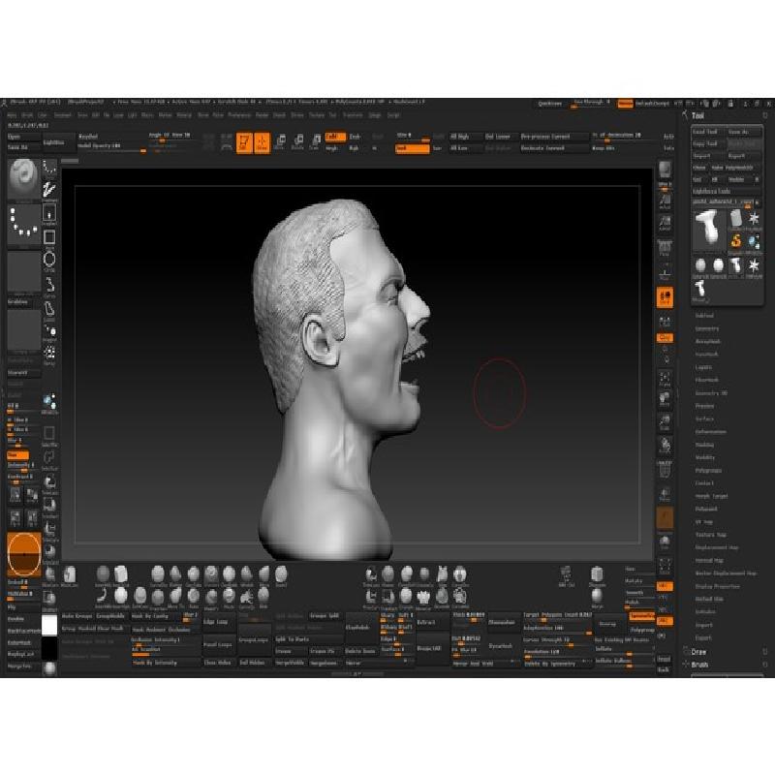775x775 pixels.
Task: Select the FreeHand stroke icon
Action: pos(49,190)
